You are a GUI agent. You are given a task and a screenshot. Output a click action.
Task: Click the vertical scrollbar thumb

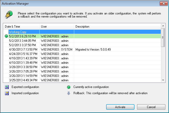point(163,37)
